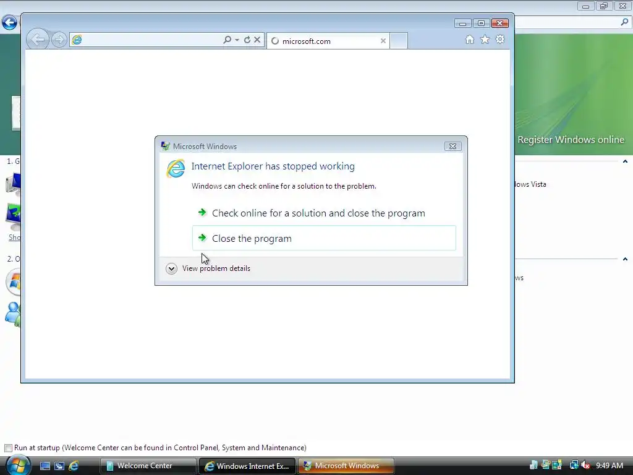
Task: Click the muted volume tray icon
Action: point(585,465)
